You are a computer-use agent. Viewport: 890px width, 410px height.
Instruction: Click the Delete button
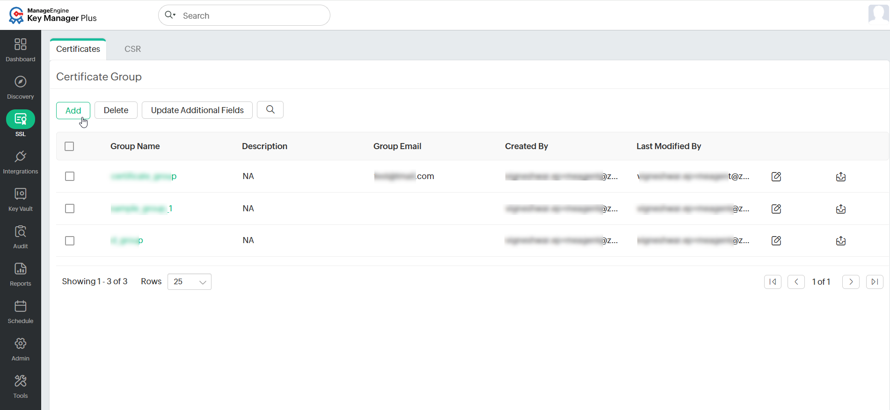pos(116,110)
